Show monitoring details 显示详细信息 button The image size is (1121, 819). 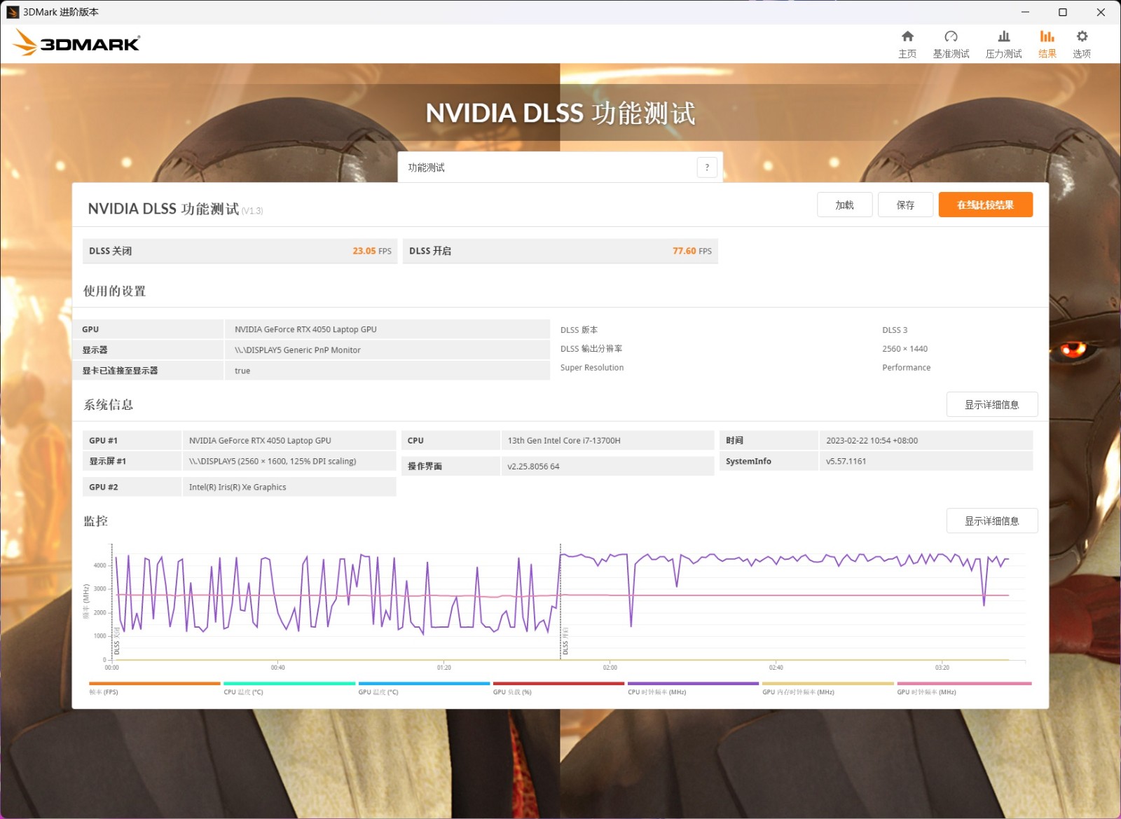pyautogui.click(x=991, y=521)
